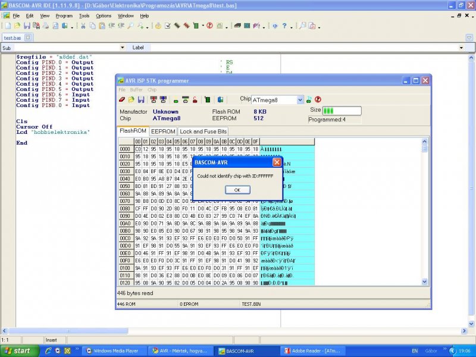This screenshot has width=476, height=357.
Task: Click the Identify chip icon beside Chip dropdown
Action: [x=309, y=99]
